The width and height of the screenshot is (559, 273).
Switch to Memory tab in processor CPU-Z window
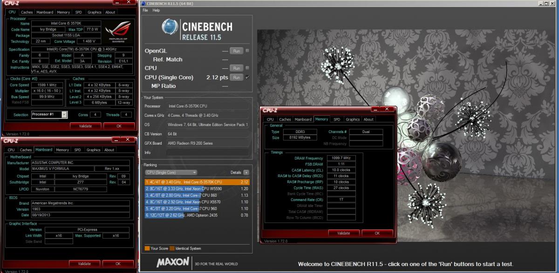pos(63,12)
